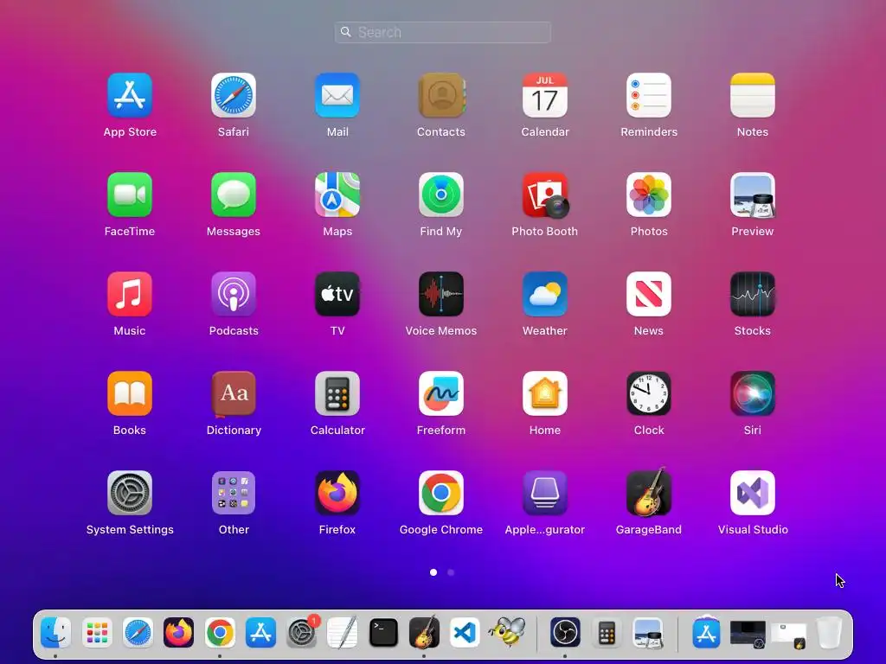This screenshot has height=664, width=886.
Task: Click the bee icon in the Dock
Action: click(507, 631)
